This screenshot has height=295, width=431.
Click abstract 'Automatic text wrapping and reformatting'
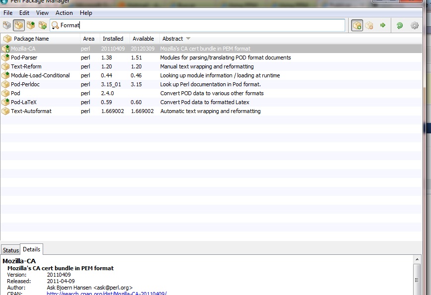211,111
